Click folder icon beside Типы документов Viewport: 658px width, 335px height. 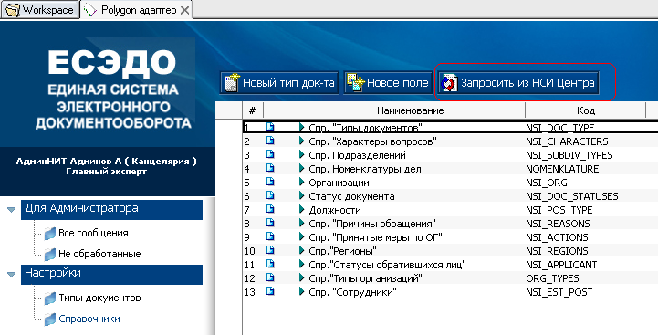[50, 298]
